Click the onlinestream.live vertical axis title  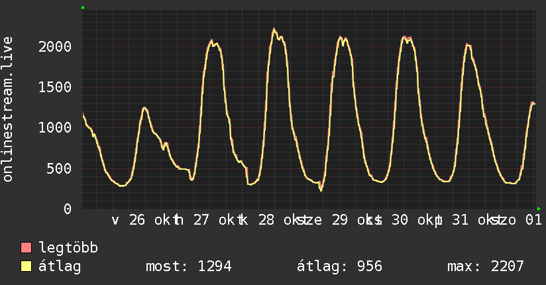[x=8, y=109]
